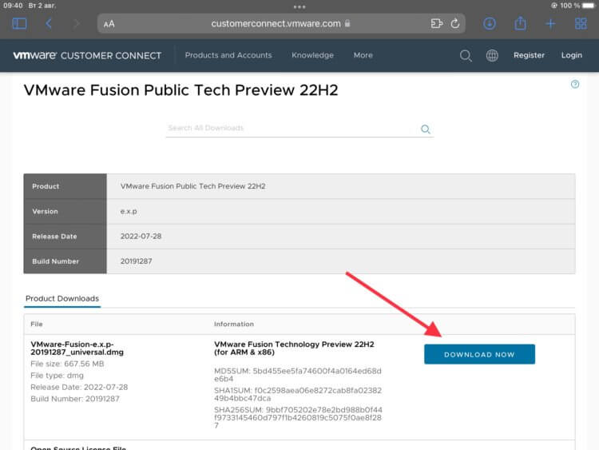Open the More navigation menu

[x=363, y=55]
